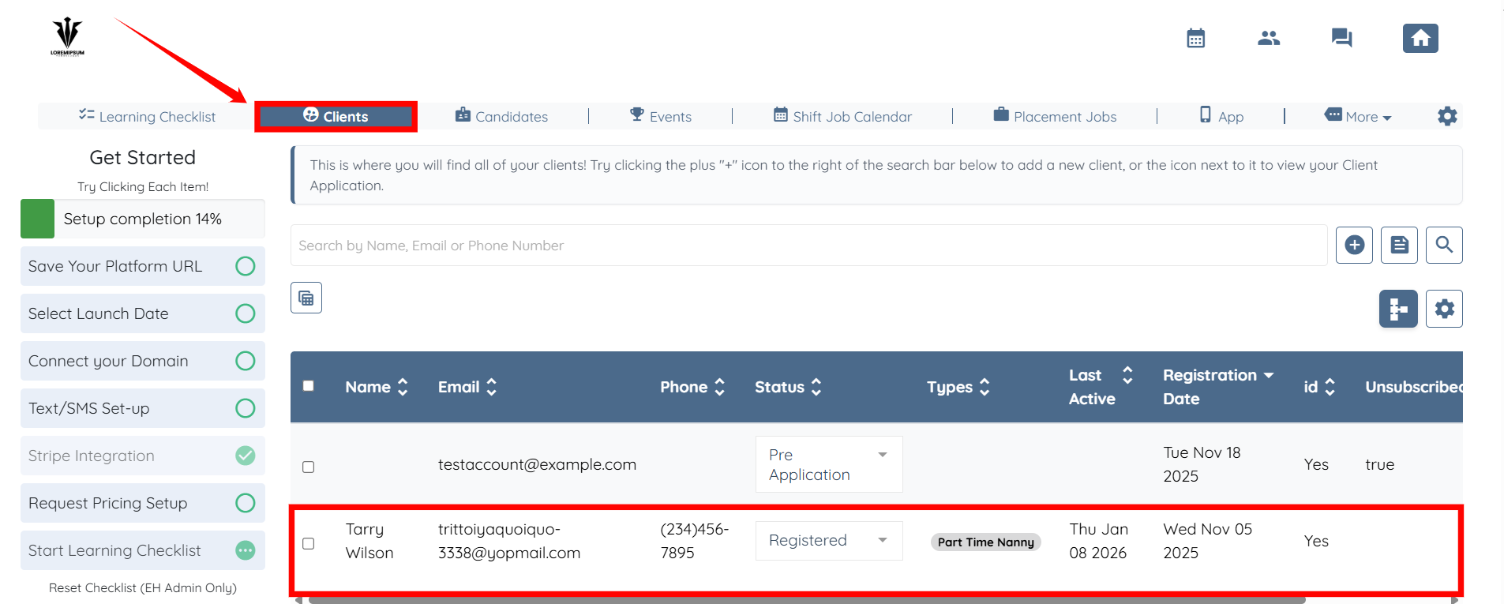Open the calendar icon in top header

[1195, 38]
